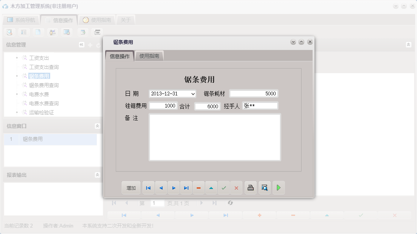Select the magnifying glass search tool in toolbar
Viewport: 417px width, 234px height.
pos(9,32)
